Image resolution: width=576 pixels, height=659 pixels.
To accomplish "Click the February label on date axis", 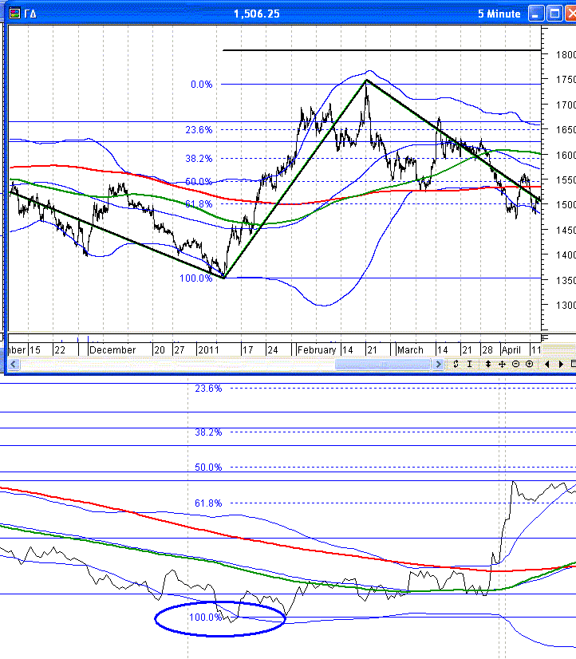I will pyautogui.click(x=317, y=349).
